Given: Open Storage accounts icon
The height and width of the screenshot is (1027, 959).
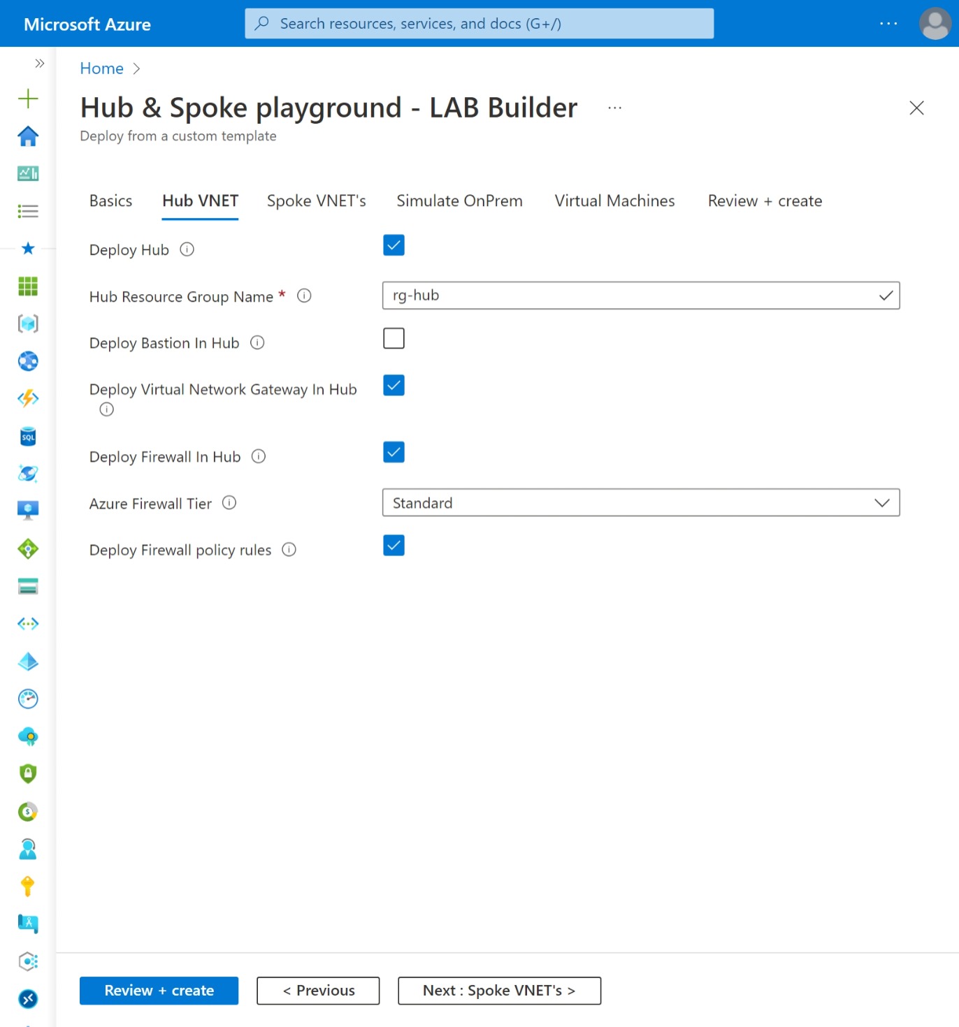Looking at the screenshot, I should point(28,586).
